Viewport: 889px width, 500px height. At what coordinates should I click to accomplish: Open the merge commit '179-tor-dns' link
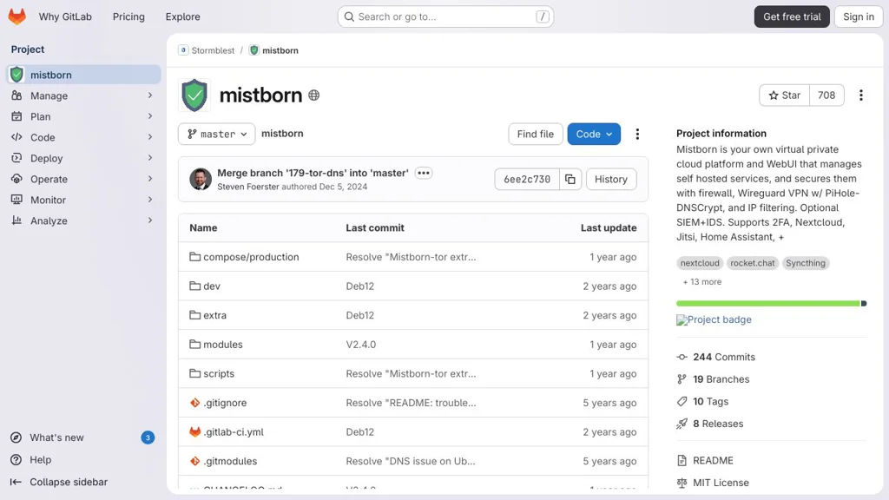point(313,173)
